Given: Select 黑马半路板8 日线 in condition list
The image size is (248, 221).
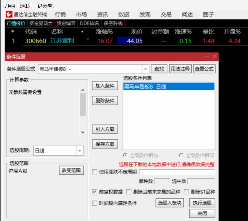Looking at the screenshot, I should (x=169, y=86).
